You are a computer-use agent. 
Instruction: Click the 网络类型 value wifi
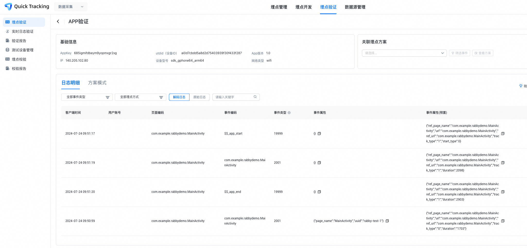click(x=269, y=61)
